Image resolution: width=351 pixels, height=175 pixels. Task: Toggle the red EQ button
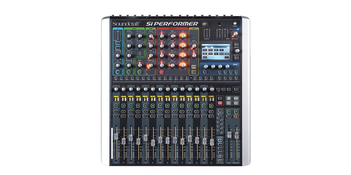coord(162,72)
